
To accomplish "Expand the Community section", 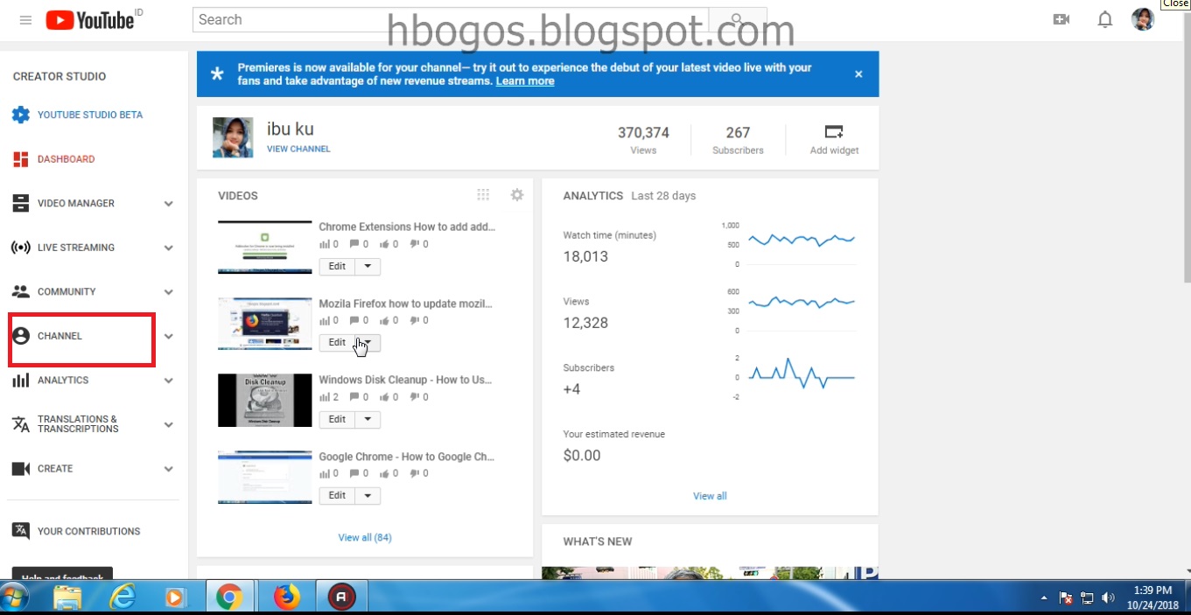I will pos(169,292).
